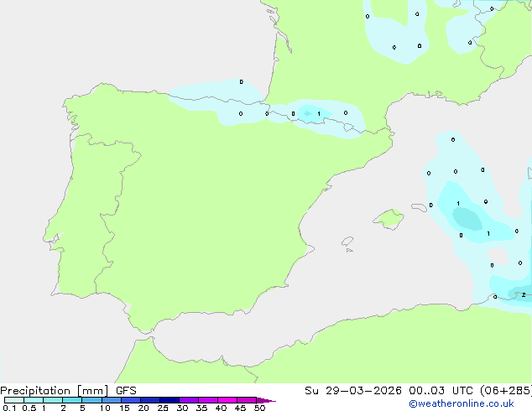Pick the 10–15 mm legend color swatch
The width and height of the screenshot is (532, 411).
coord(112,400)
